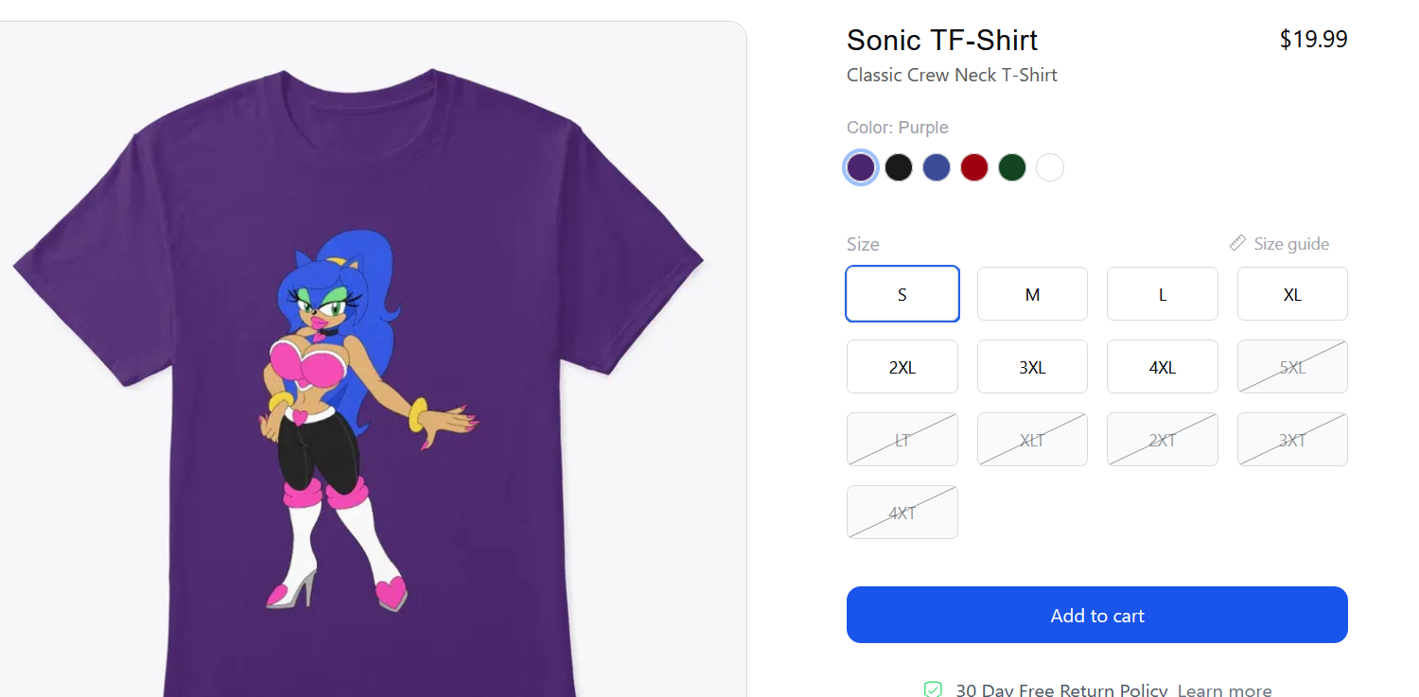The width and height of the screenshot is (1419, 697).
Task: Click the purple T-shirt product image
Action: click(x=359, y=378)
